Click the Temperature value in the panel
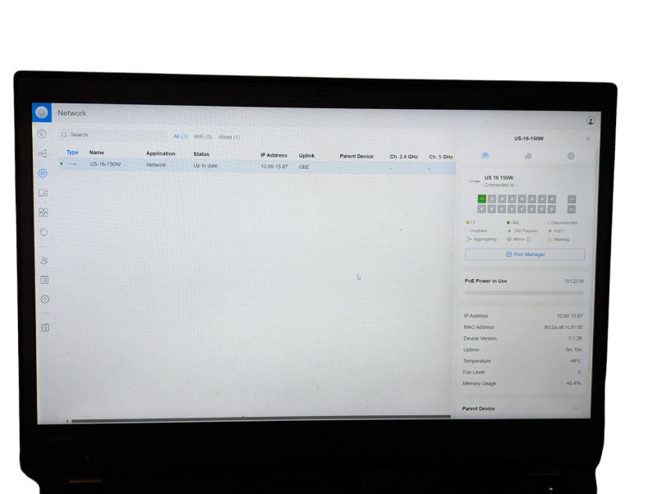The width and height of the screenshot is (657, 494). click(576, 361)
